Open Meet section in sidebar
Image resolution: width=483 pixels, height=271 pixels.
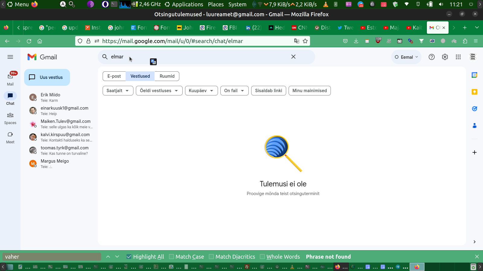(x=10, y=137)
